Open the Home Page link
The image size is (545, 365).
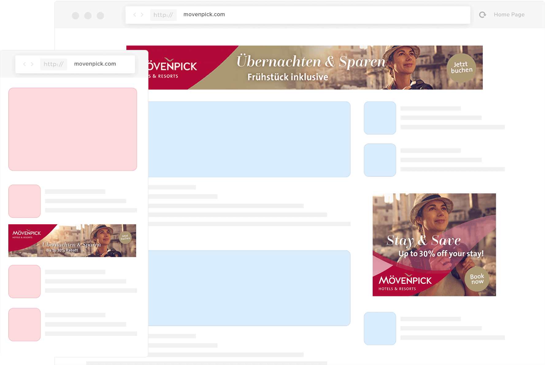coord(509,15)
